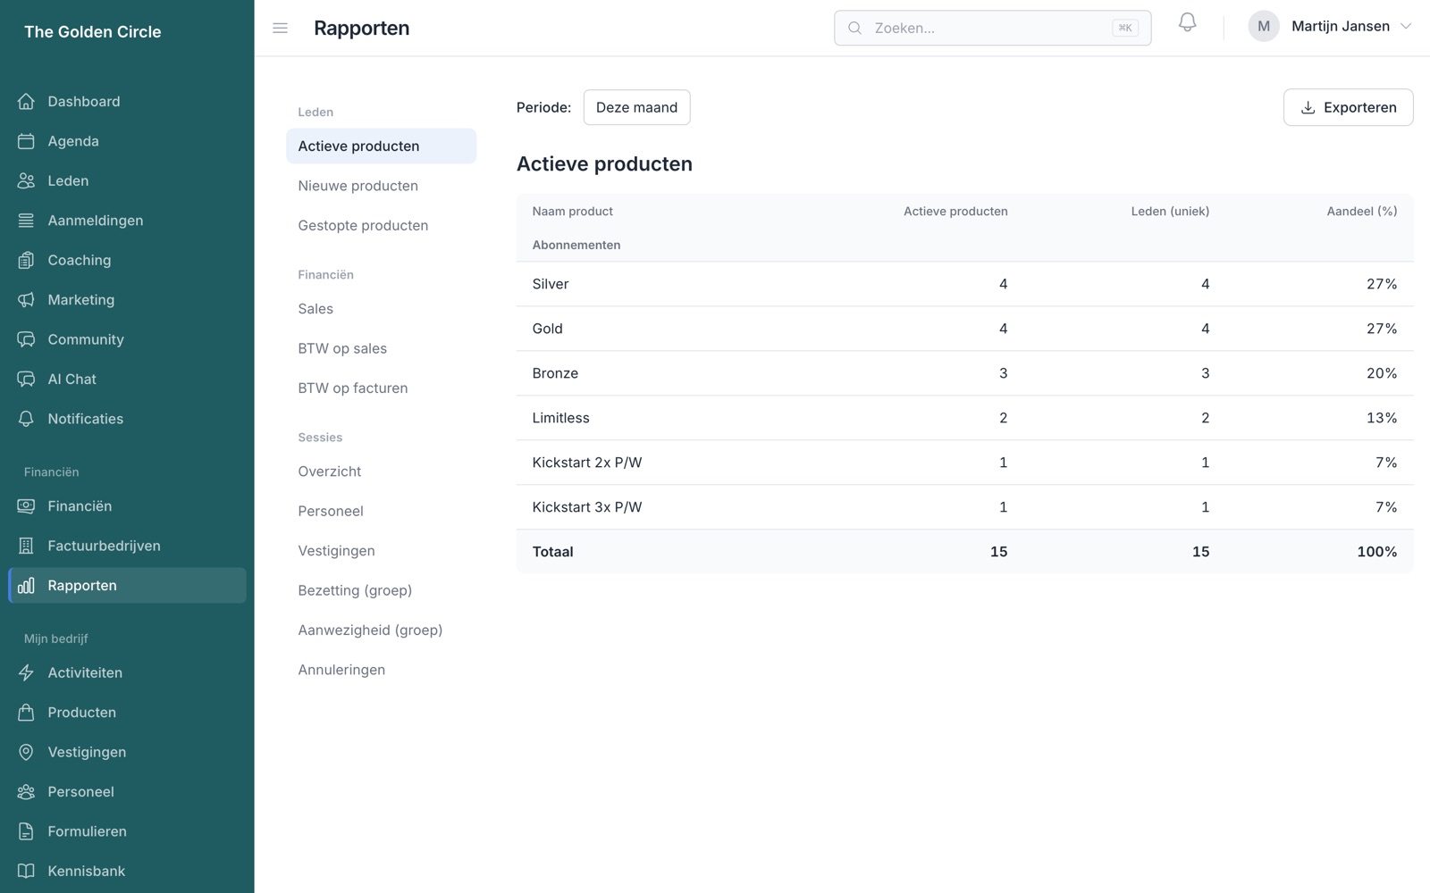1430x893 pixels.
Task: Select the Leden people icon
Action: 26,180
